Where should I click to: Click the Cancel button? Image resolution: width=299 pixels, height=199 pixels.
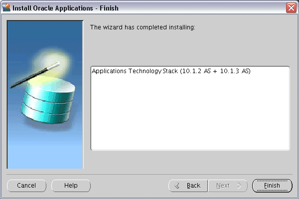[26, 186]
